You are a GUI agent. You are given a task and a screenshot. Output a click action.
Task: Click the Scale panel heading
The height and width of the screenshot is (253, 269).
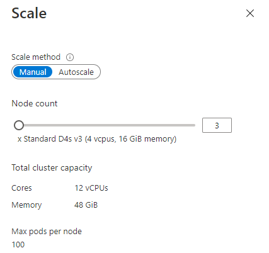coord(29,13)
